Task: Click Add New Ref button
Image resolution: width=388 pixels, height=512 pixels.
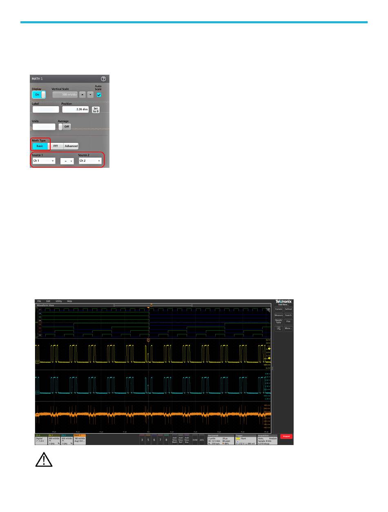Action: click(x=181, y=439)
